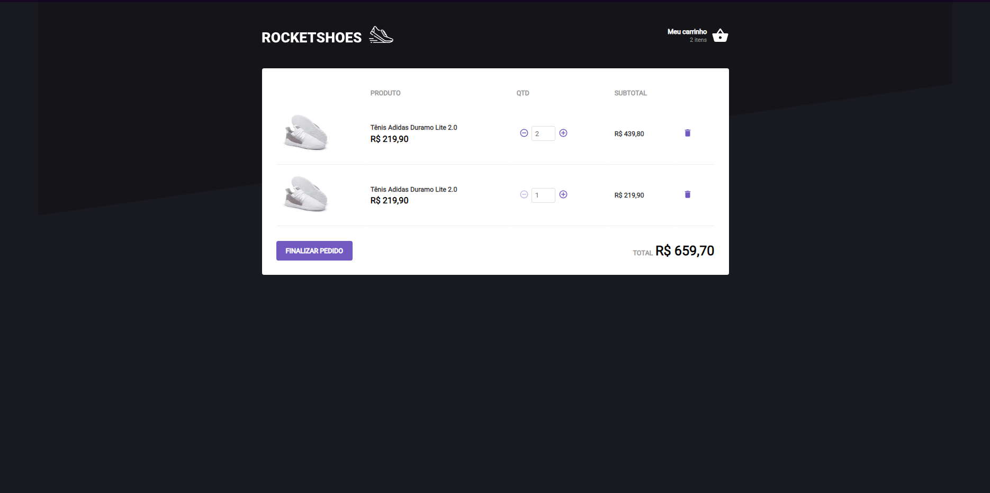The height and width of the screenshot is (493, 990).
Task: Decrease quantity of second Adidas Duramo item
Action: [x=524, y=195]
